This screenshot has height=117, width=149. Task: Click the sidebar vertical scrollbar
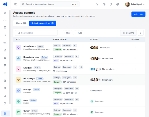pyautogui.click(x=10, y=57)
